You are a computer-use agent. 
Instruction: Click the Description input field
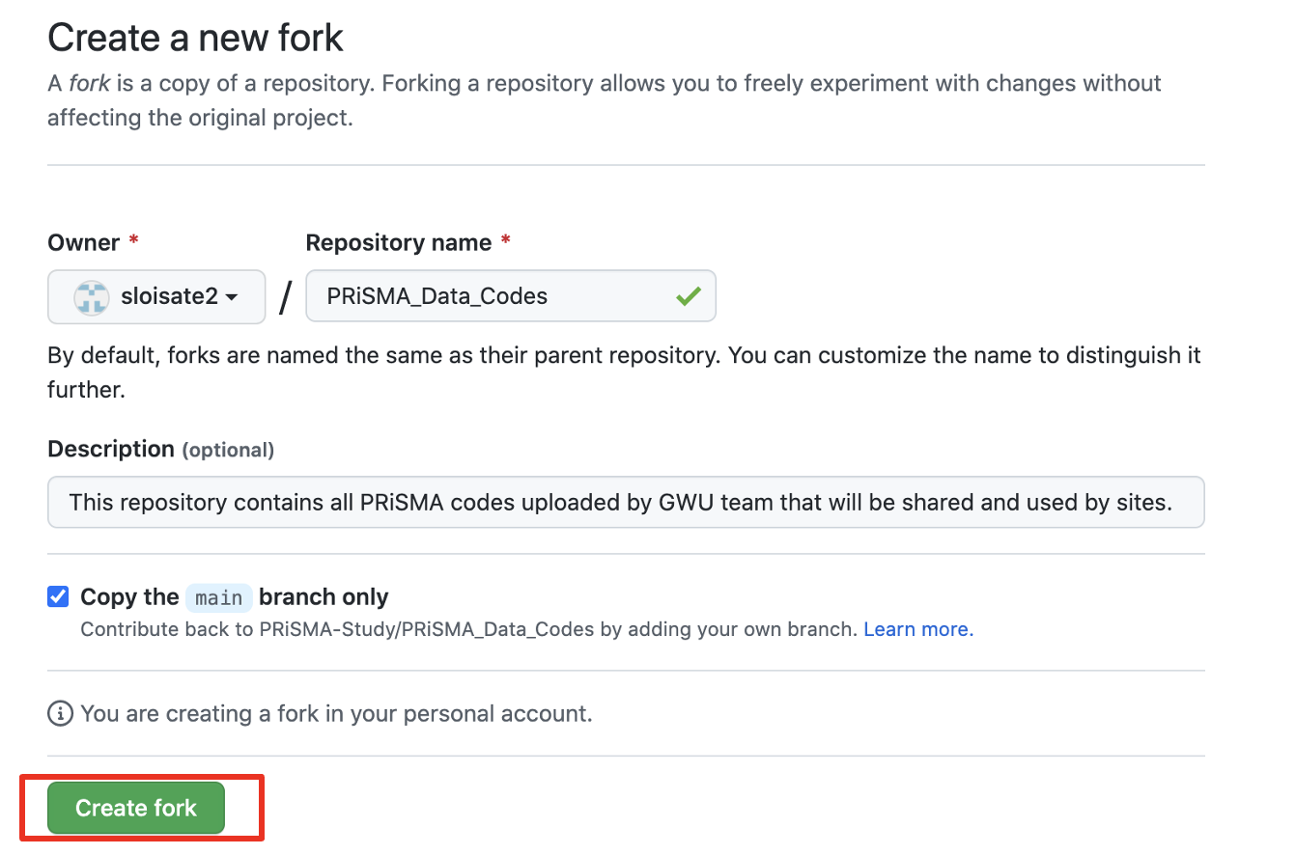tap(626, 502)
